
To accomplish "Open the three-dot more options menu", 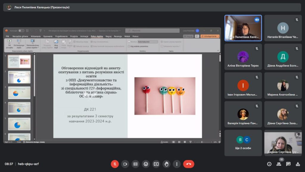I will point(177,164).
